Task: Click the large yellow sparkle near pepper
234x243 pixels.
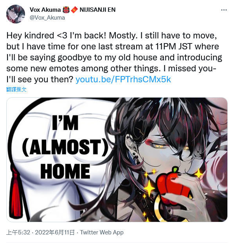Action: click(149, 188)
